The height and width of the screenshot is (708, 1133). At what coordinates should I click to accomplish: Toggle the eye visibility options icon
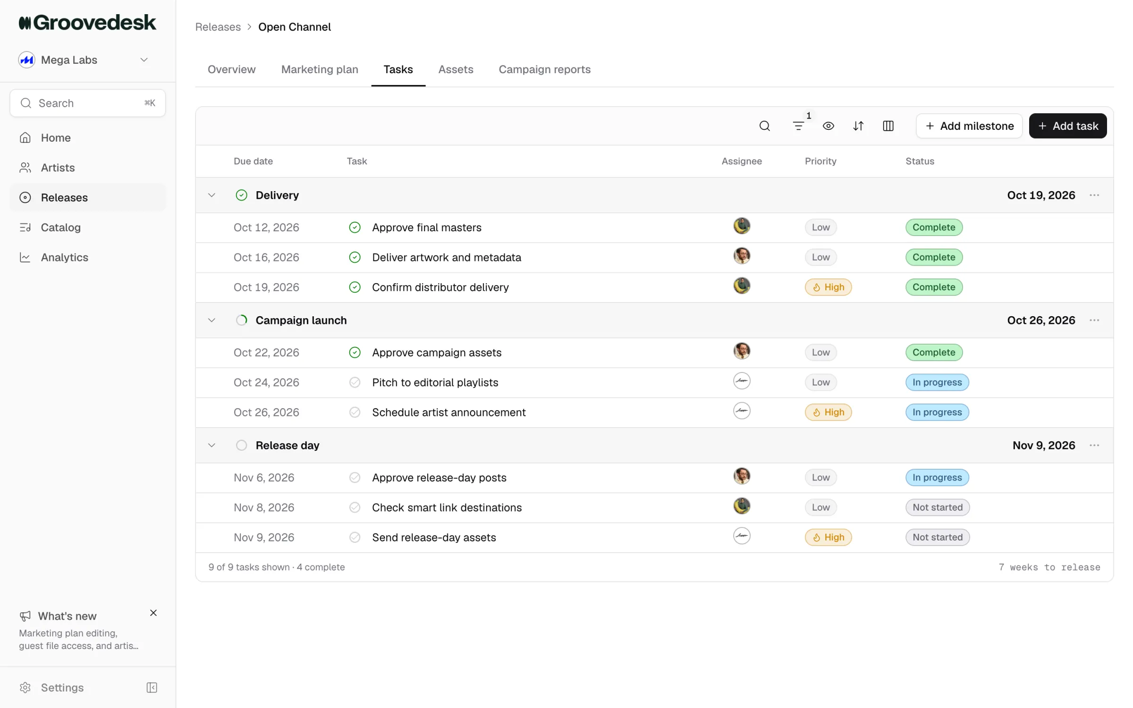(828, 126)
